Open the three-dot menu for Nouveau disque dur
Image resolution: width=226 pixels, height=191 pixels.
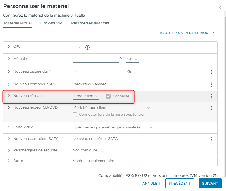tap(212, 72)
